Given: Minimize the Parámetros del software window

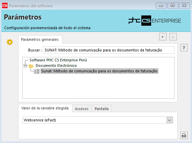Looking at the screenshot, I should click(161, 5).
